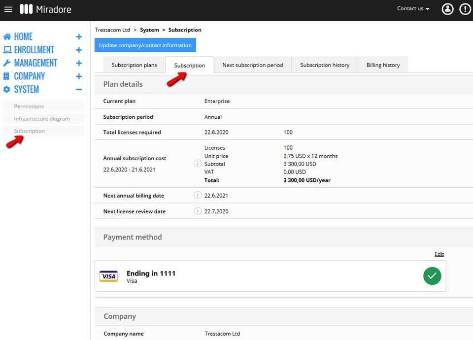This screenshot has height=340, width=473.
Task: Open Subscription in the sidebar
Action: [44, 131]
